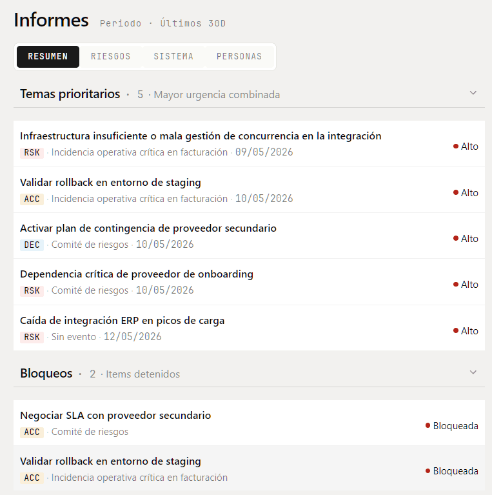This screenshot has width=492, height=495.
Task: Click the Temas prioritarios heading
Action: click(70, 94)
